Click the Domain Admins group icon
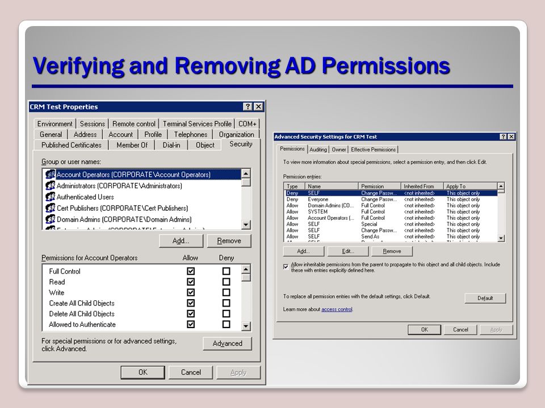Image resolution: width=545 pixels, height=408 pixels. 51,219
